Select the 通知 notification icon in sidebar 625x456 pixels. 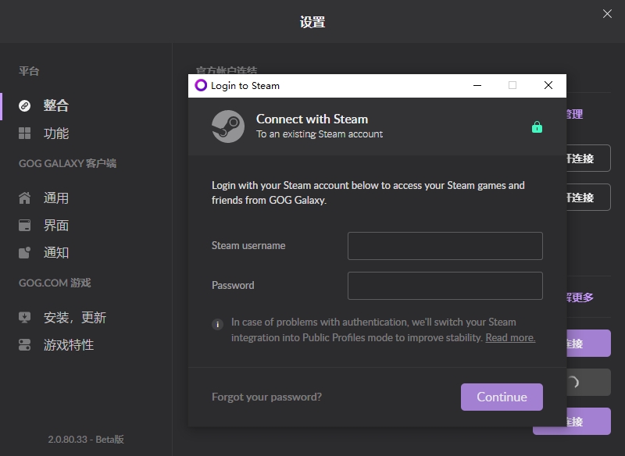click(25, 252)
